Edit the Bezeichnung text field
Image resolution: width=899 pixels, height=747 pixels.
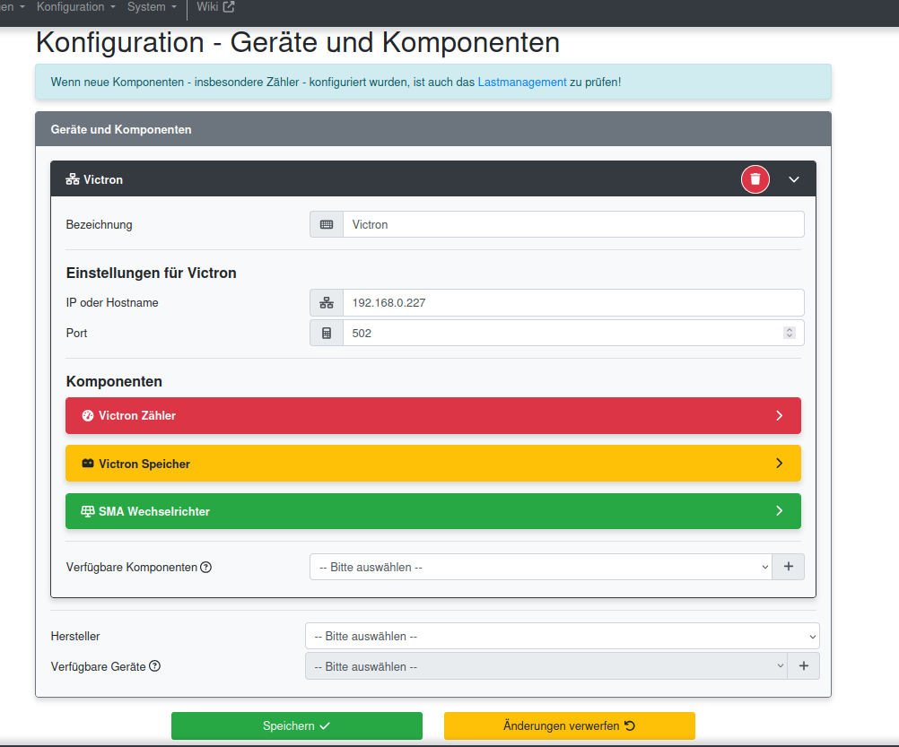point(573,224)
